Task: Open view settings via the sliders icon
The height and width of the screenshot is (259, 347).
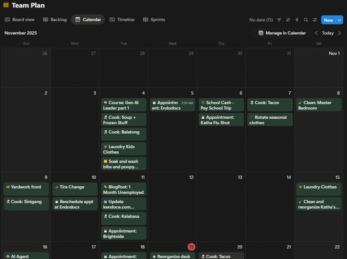Action: click(314, 20)
